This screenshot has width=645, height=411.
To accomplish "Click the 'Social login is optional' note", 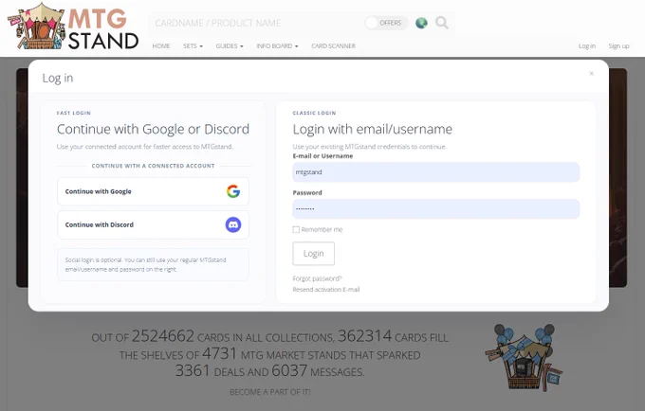I will [153, 264].
